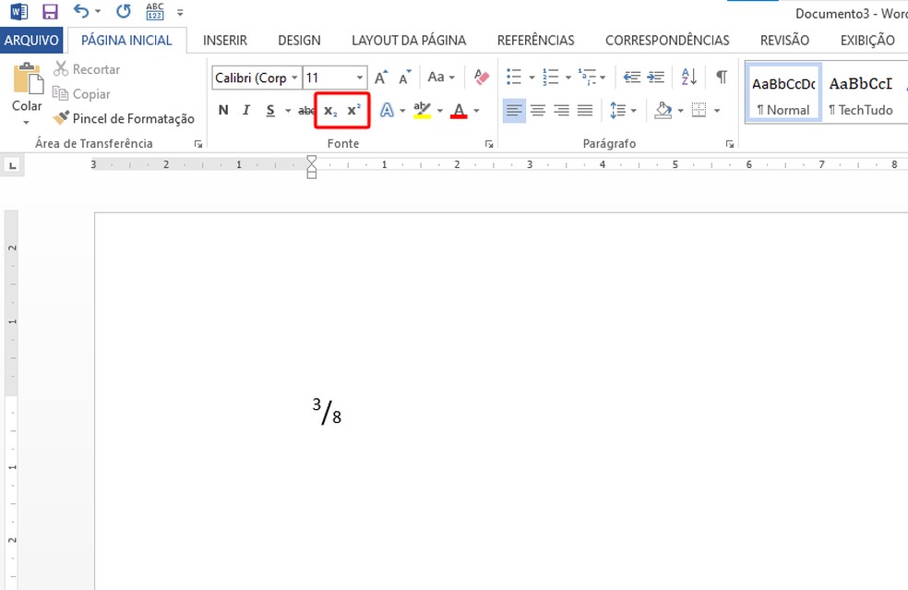Click the Copiar icon
The image size is (908, 590).
point(81,93)
